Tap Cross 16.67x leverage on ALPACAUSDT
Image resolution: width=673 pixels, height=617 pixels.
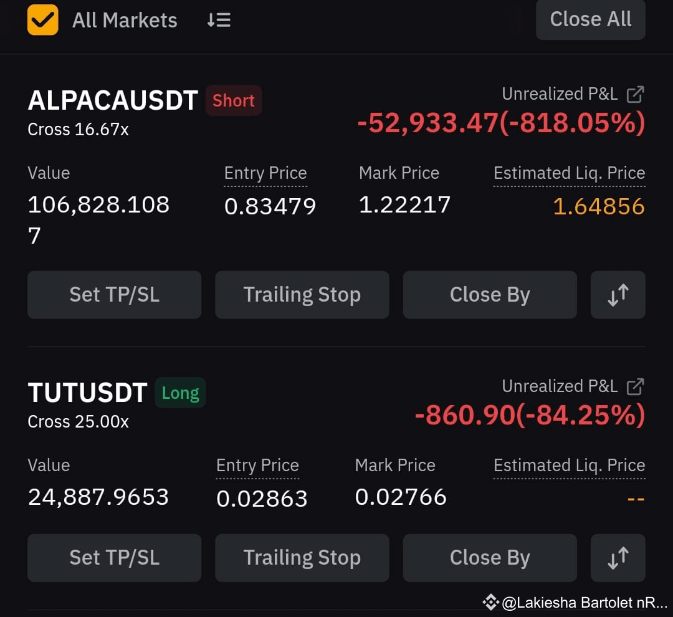coord(78,129)
